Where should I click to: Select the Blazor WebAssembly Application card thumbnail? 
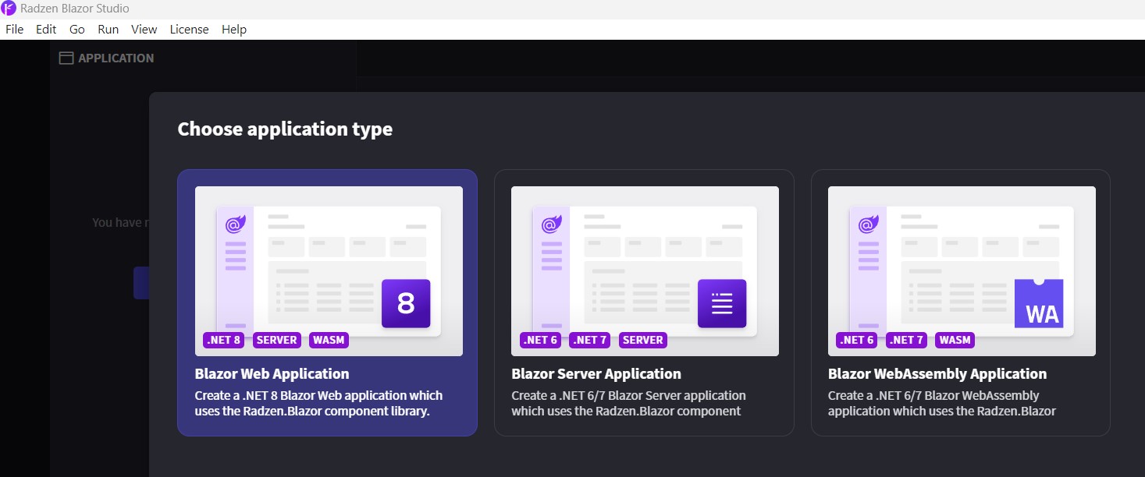[x=962, y=271]
